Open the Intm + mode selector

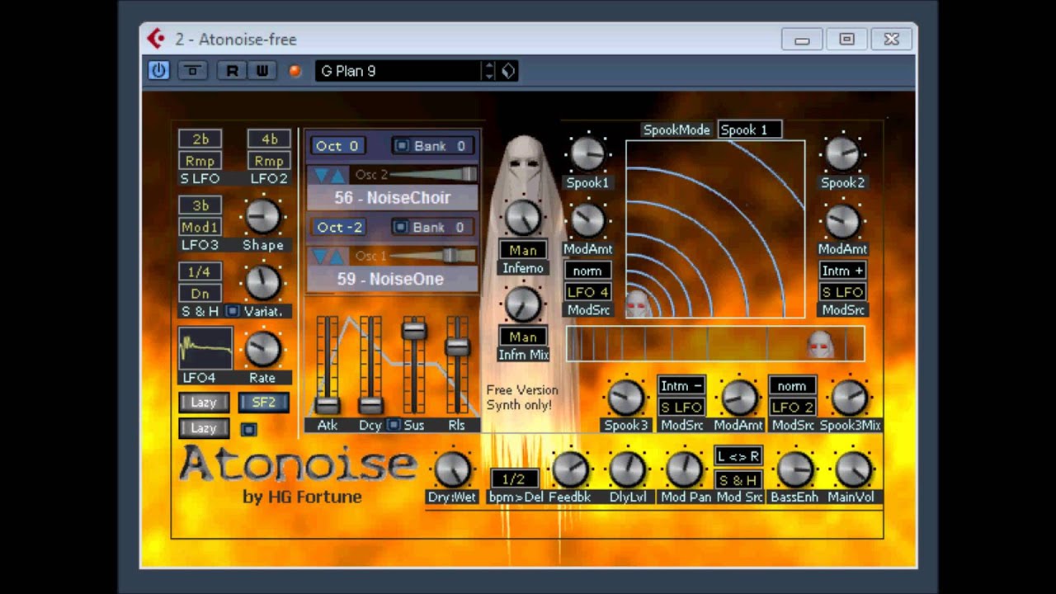(x=842, y=271)
